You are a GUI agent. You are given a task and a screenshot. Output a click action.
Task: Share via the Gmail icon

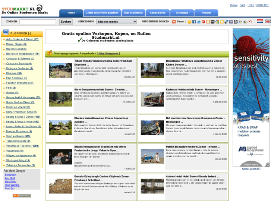pyautogui.click(x=249, y=22)
